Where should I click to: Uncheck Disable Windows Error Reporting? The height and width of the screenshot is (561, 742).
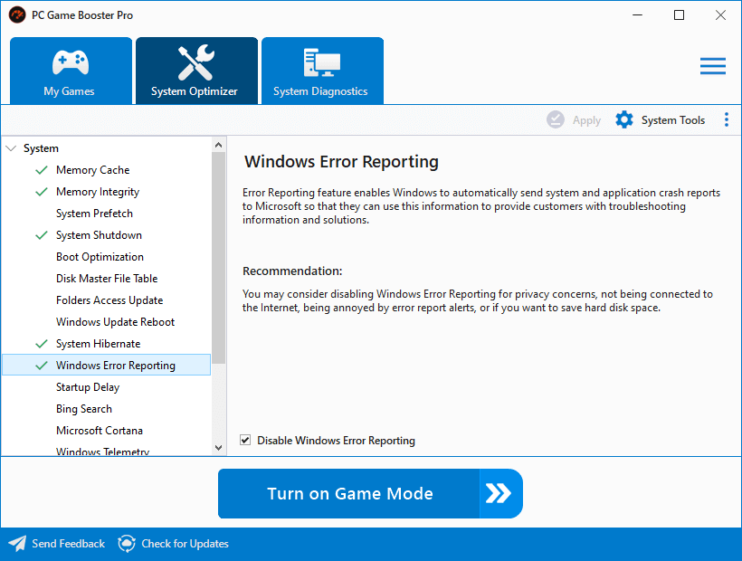point(245,440)
